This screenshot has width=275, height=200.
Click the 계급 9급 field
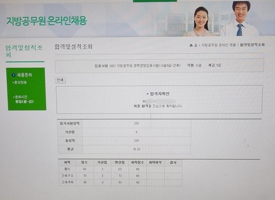point(214,65)
